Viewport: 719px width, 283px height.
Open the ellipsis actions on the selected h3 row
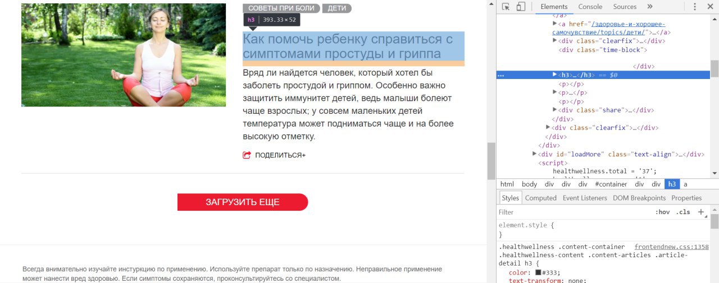click(x=501, y=75)
